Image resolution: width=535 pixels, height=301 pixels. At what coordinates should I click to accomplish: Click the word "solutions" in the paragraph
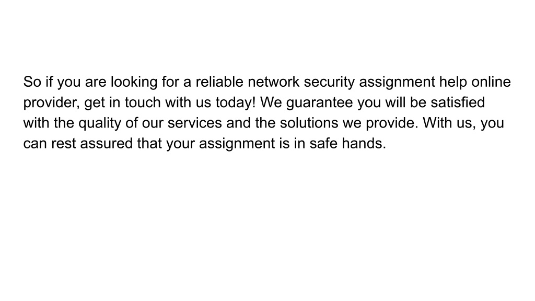[309, 123]
